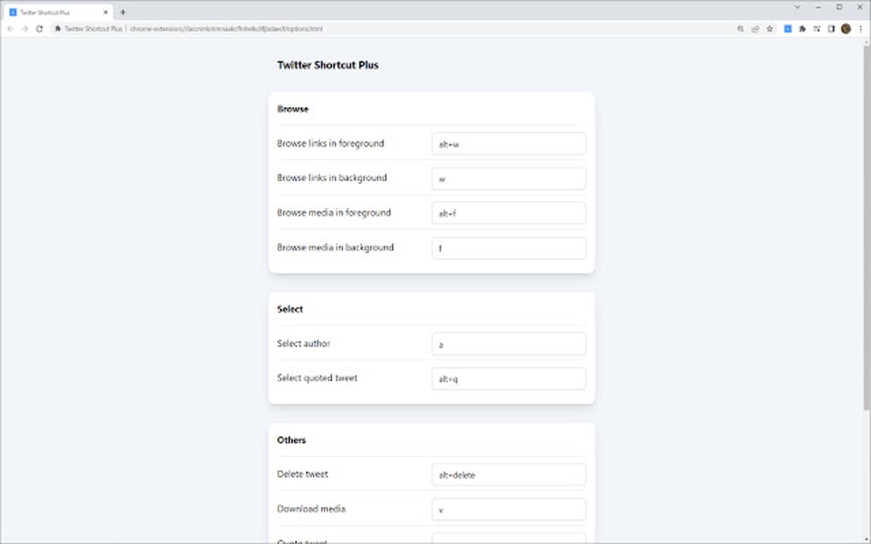Click the Browse section heading
Image resolution: width=871 pixels, height=544 pixels.
[293, 108]
